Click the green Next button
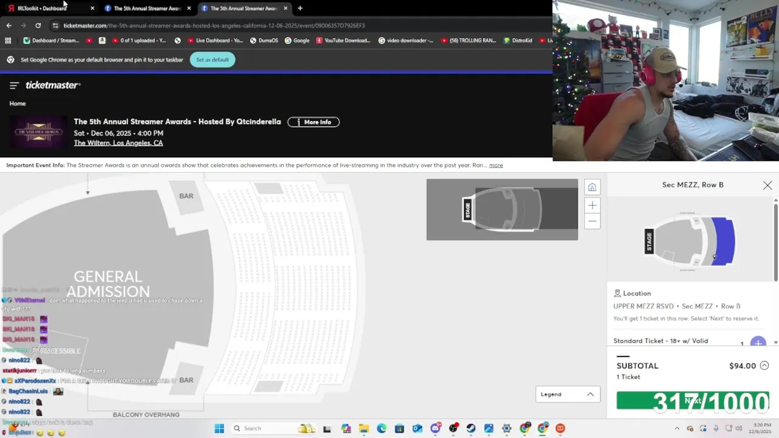This screenshot has height=438, width=779. (x=693, y=400)
